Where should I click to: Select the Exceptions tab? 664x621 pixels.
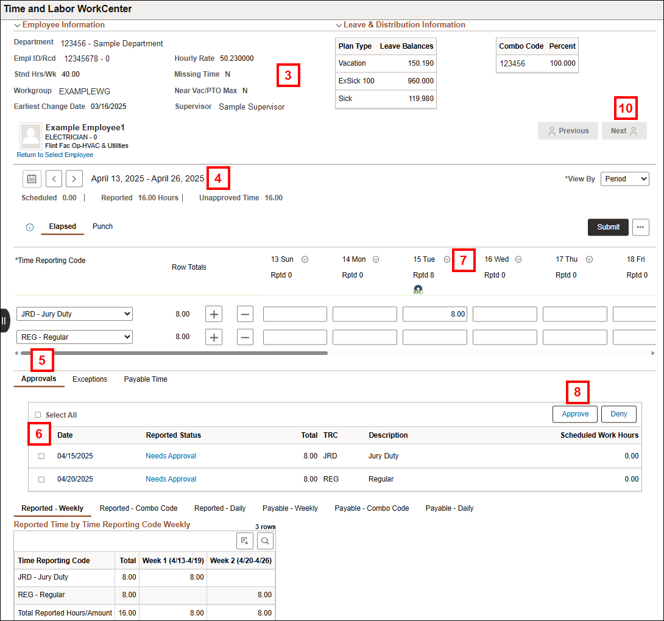[90, 379]
